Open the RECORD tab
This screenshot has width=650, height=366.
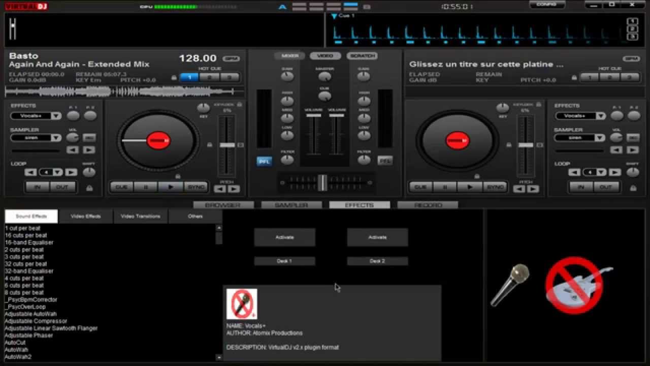[428, 205]
